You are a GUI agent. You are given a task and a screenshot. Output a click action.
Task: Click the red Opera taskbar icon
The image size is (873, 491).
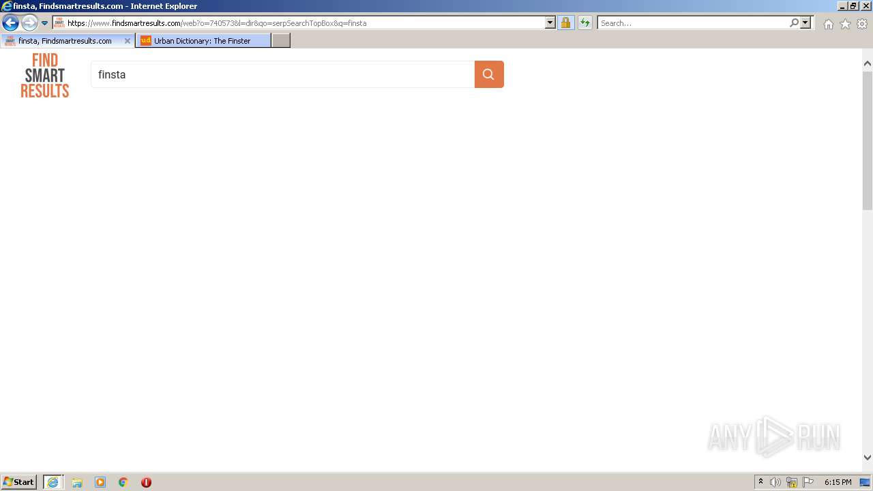tap(146, 482)
